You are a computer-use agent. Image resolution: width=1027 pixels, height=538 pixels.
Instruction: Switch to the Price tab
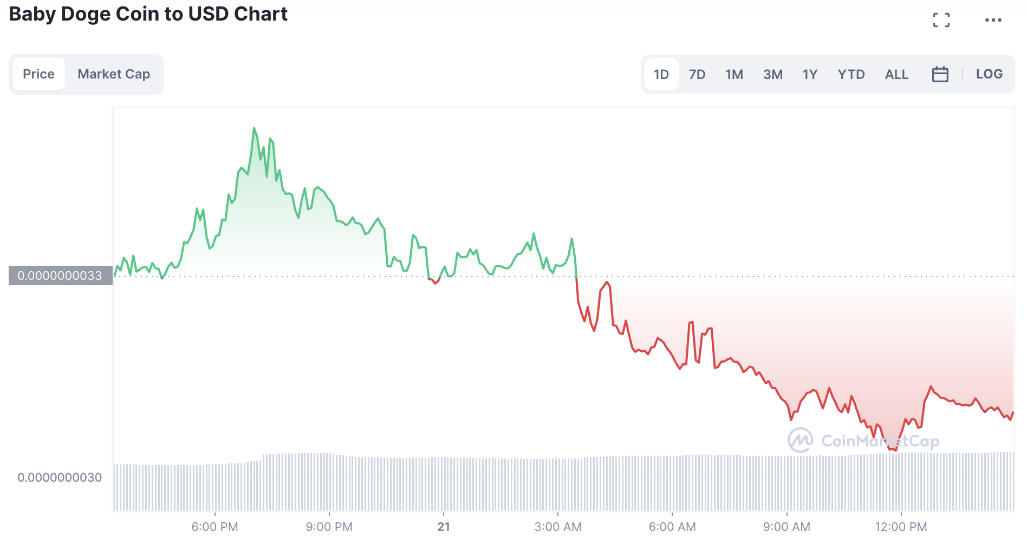(38, 74)
